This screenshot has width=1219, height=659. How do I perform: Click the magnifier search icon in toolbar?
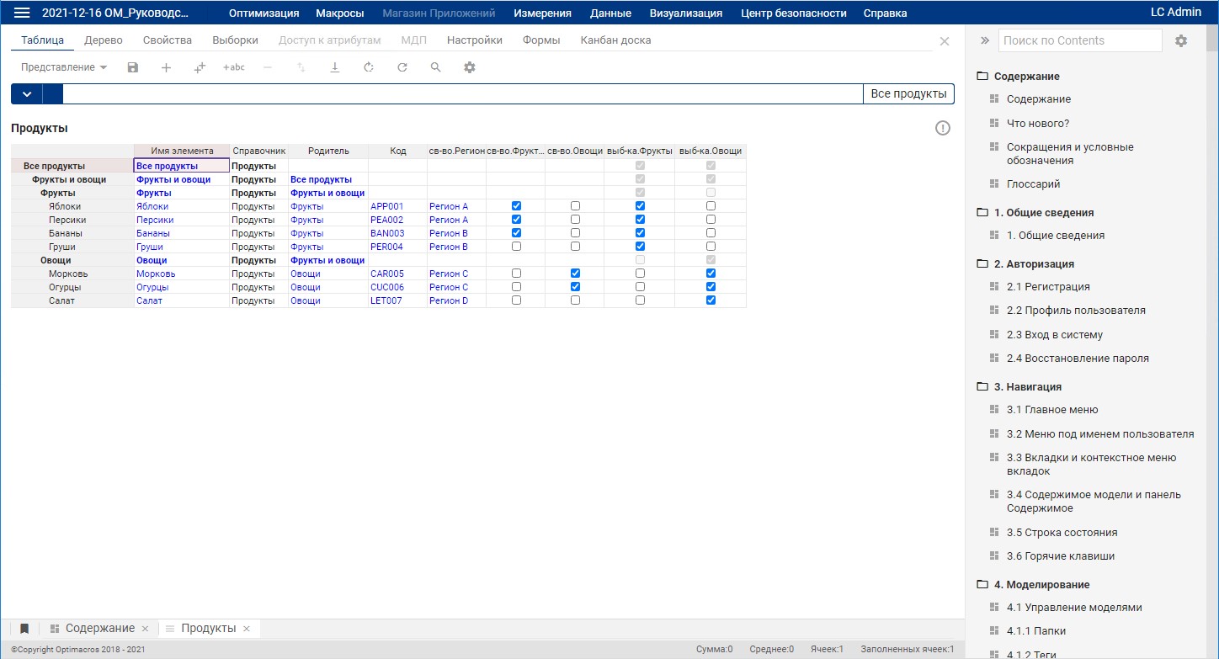[436, 67]
